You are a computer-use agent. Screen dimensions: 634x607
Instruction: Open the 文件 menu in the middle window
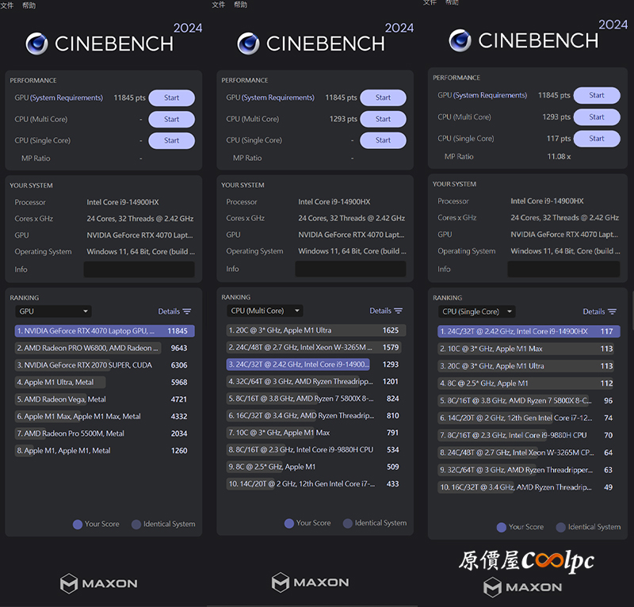click(x=219, y=5)
